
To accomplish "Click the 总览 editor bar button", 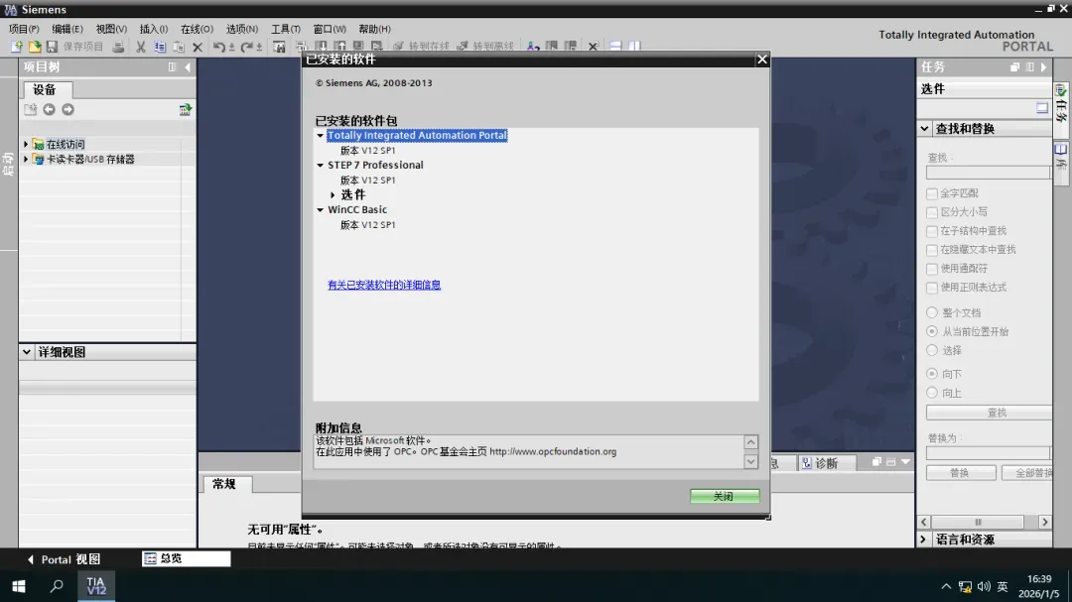I will coord(186,558).
